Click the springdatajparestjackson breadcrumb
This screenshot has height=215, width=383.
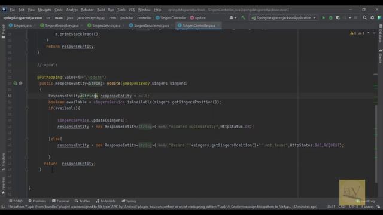pos(23,18)
